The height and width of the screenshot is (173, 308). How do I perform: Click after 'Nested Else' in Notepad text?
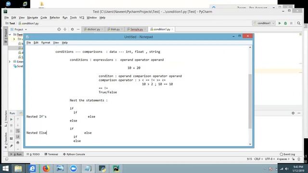[47, 133]
